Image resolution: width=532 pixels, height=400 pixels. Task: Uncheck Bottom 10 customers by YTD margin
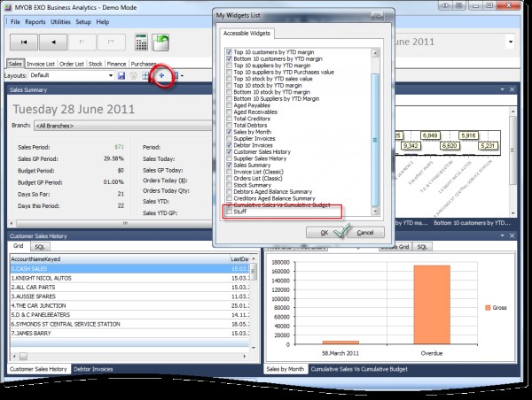click(x=230, y=59)
